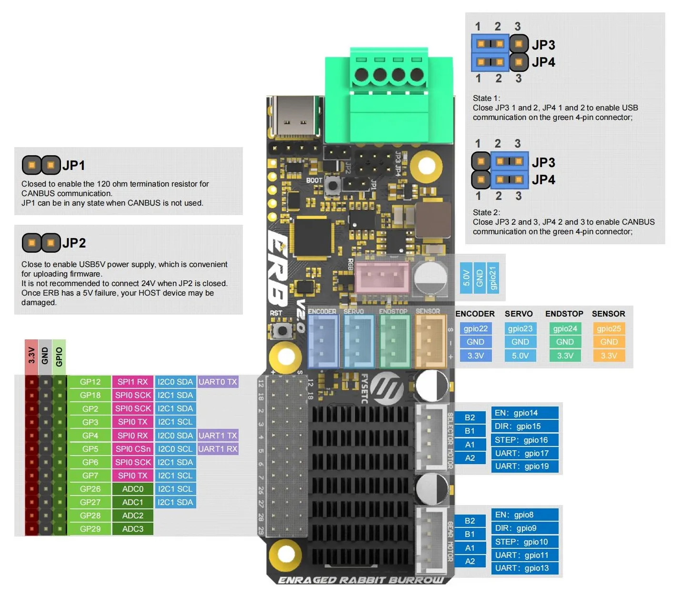Click the SERVO connector on the board

pyautogui.click(x=359, y=342)
